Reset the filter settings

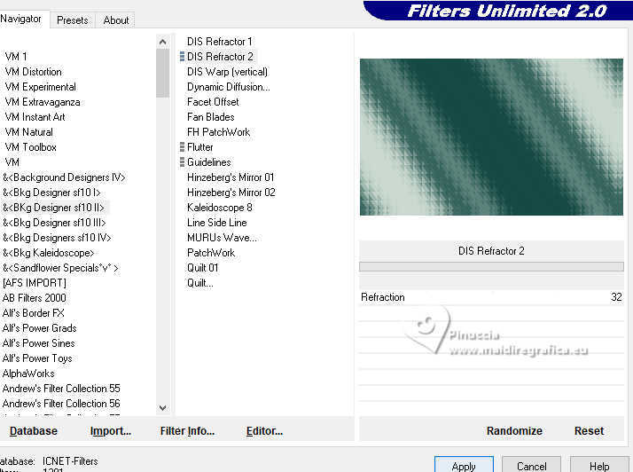(589, 431)
